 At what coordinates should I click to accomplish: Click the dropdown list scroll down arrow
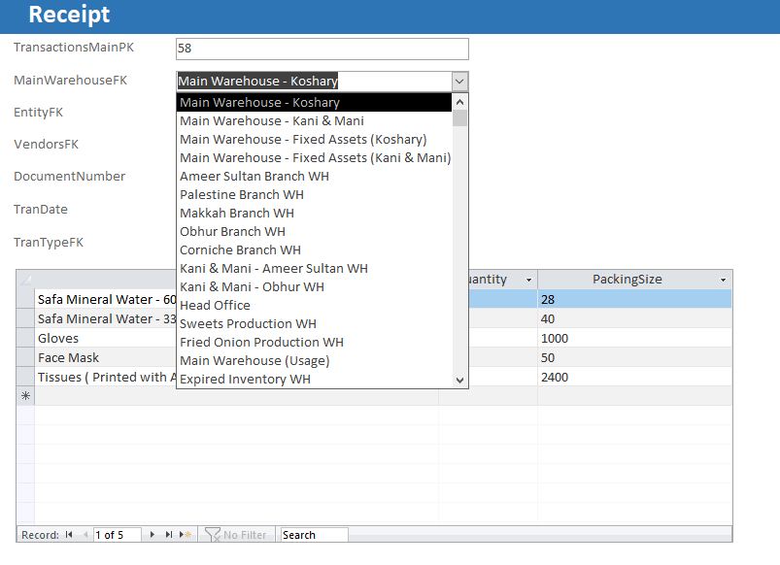click(460, 381)
